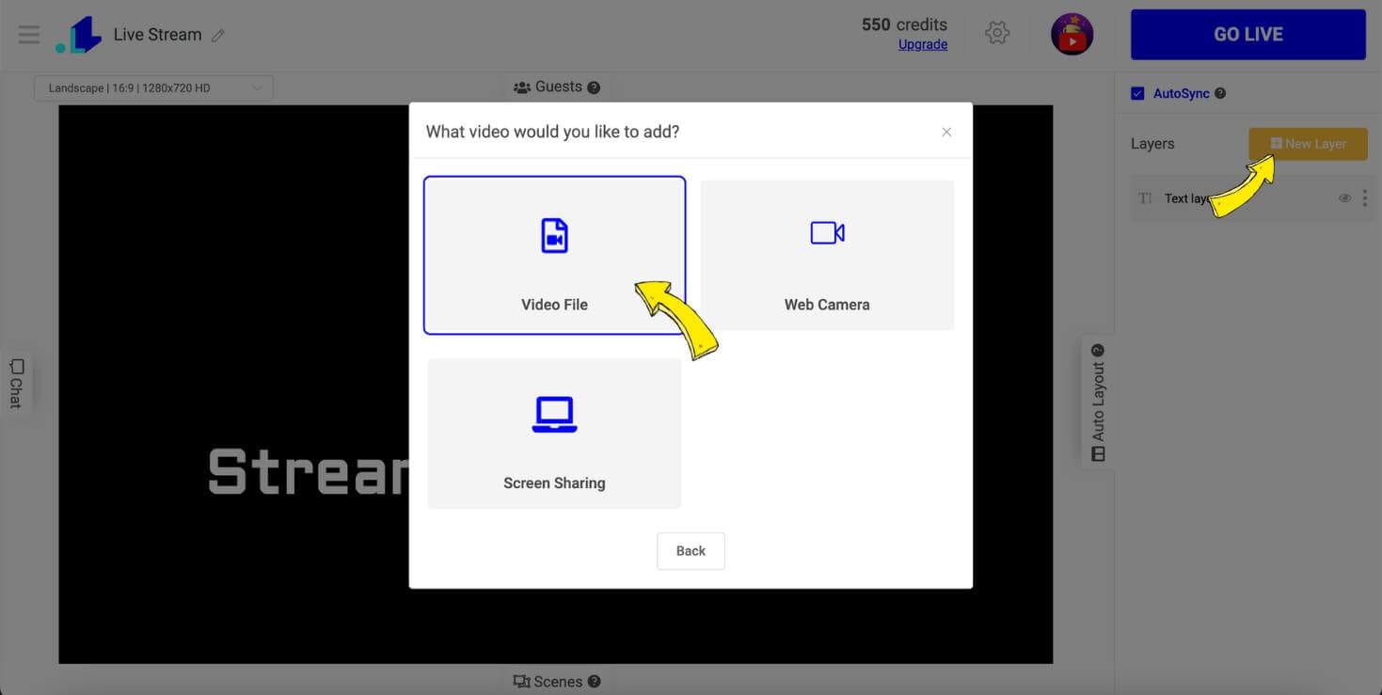Image resolution: width=1382 pixels, height=695 pixels.
Task: Expand the Chat side panel
Action: coord(16,383)
